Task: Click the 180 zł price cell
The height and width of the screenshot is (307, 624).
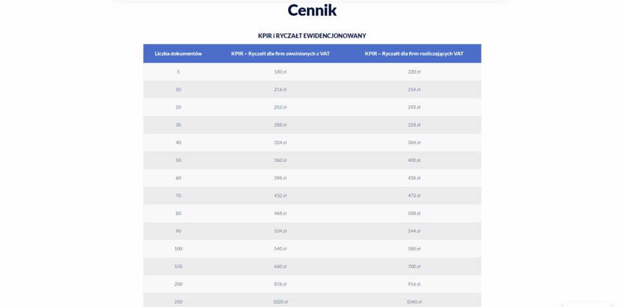Action: pos(280,72)
